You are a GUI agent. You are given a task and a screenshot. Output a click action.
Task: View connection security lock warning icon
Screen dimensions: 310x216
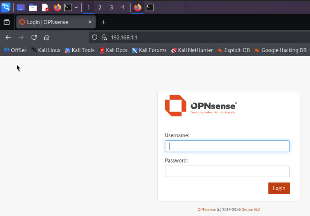(x=104, y=38)
